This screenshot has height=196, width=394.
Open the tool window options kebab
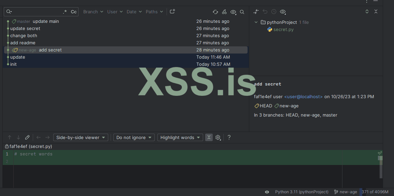367,1
